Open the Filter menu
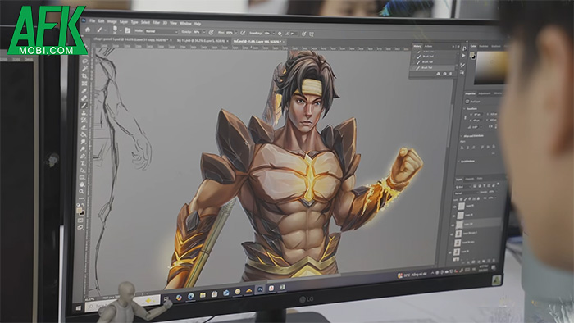 pos(156,23)
